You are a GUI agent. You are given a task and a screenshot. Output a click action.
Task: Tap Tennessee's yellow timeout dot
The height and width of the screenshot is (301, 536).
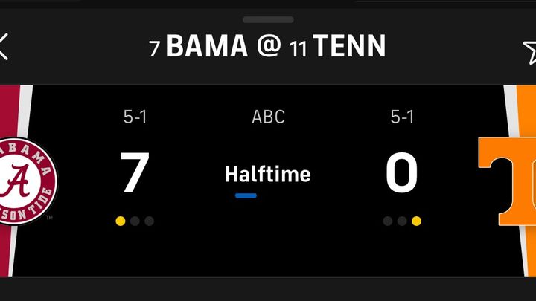416,221
